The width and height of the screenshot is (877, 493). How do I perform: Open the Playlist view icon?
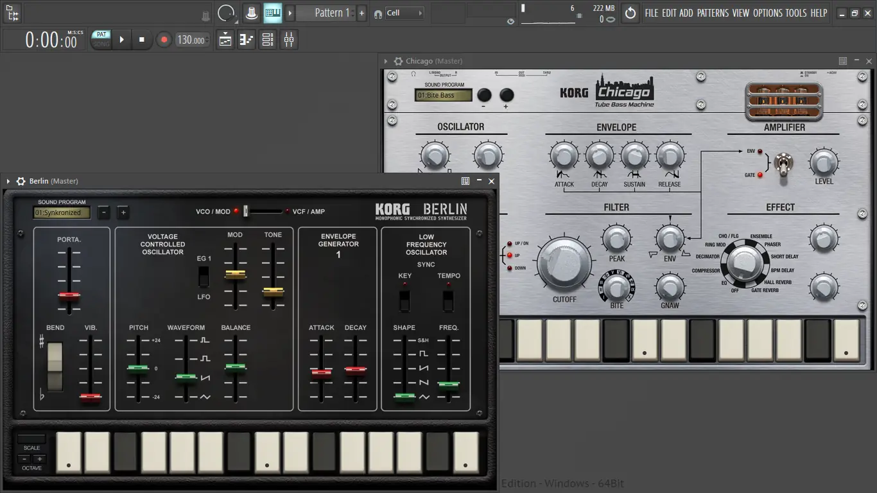click(x=225, y=40)
